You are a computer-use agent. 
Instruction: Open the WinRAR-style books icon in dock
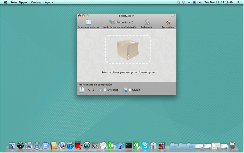[x=162, y=146]
